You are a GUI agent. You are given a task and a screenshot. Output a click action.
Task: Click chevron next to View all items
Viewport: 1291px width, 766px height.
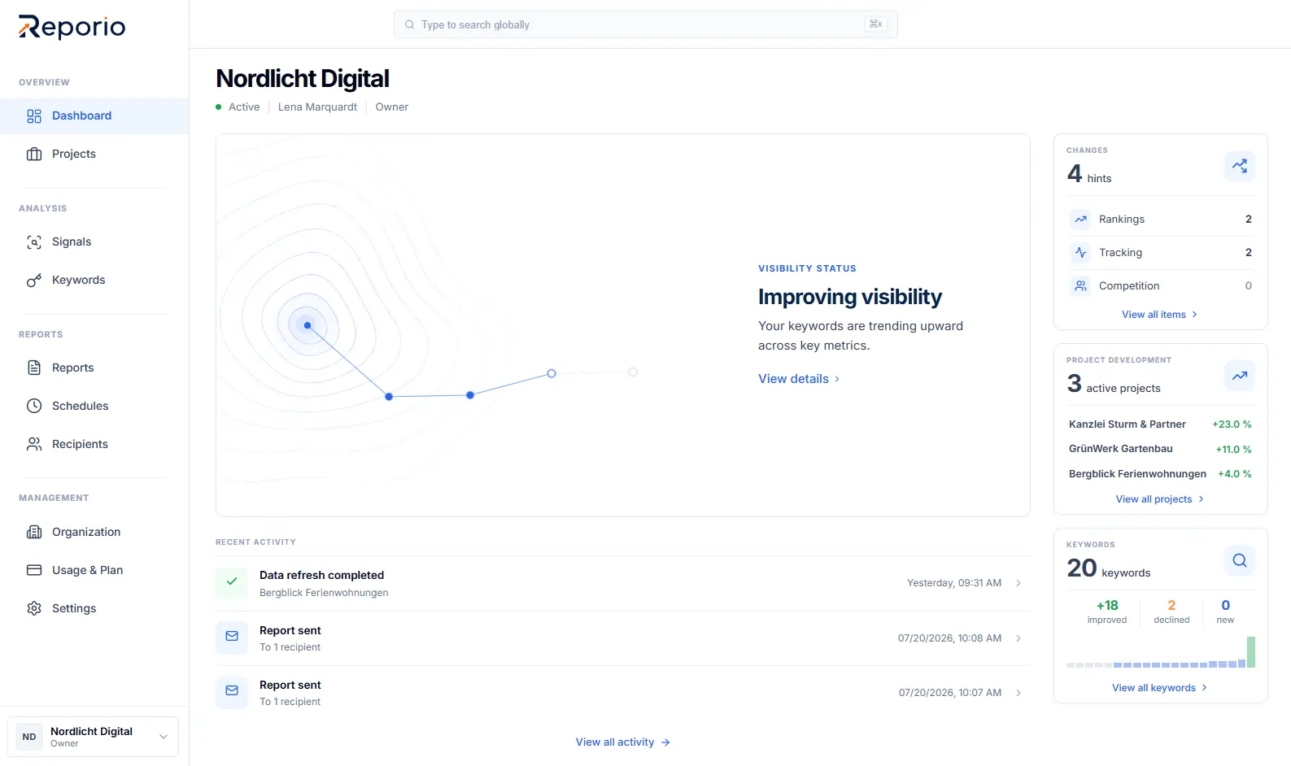tap(1194, 316)
